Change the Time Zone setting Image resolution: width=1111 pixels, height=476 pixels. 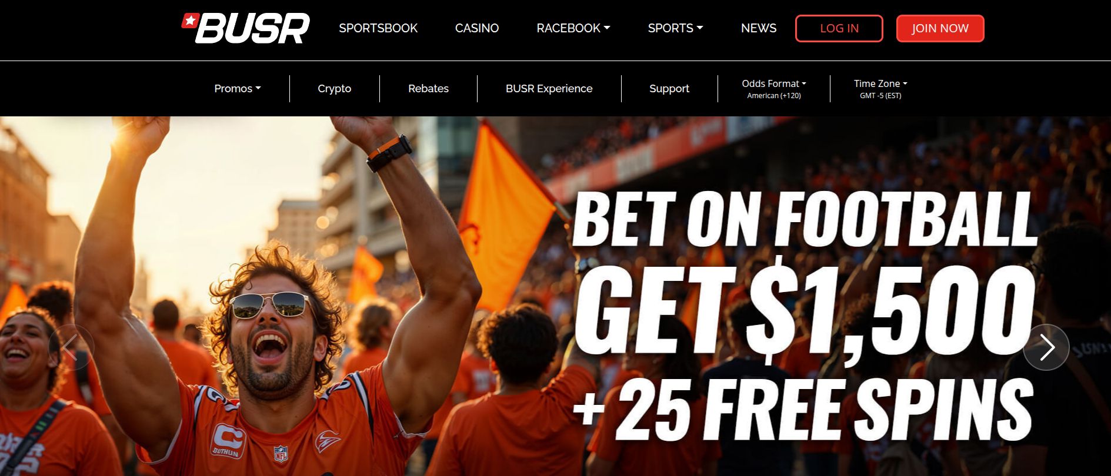880,89
